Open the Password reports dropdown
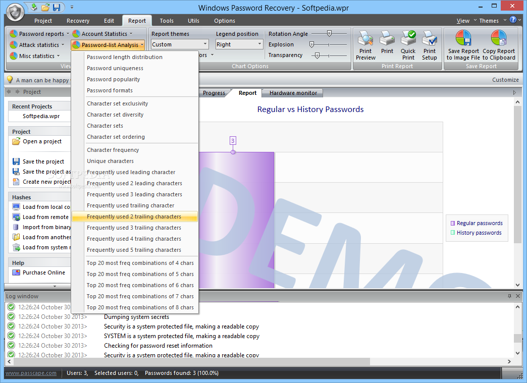Screen dimensions: 527x383 click(39, 34)
